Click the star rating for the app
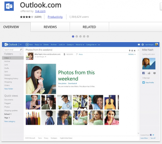162x144 pixels. [x=27, y=17]
